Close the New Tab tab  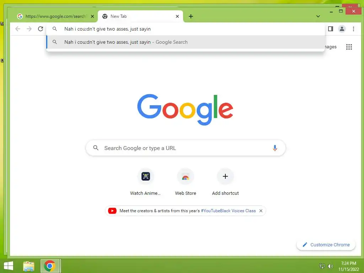[177, 16]
